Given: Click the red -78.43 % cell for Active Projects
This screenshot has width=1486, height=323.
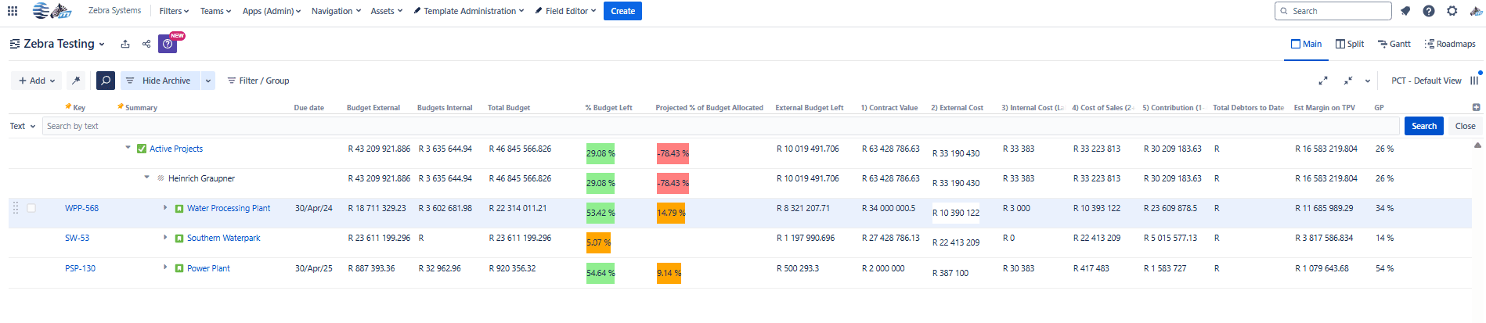Looking at the screenshot, I should coord(673,153).
